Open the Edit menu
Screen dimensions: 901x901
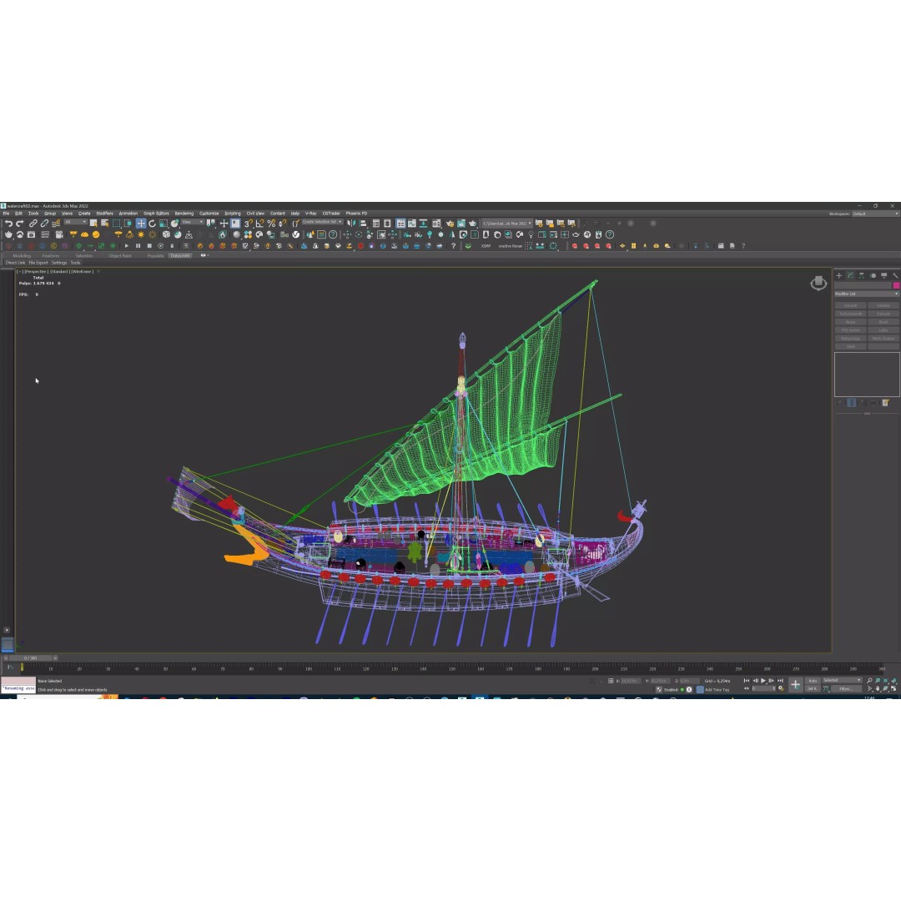point(18,214)
